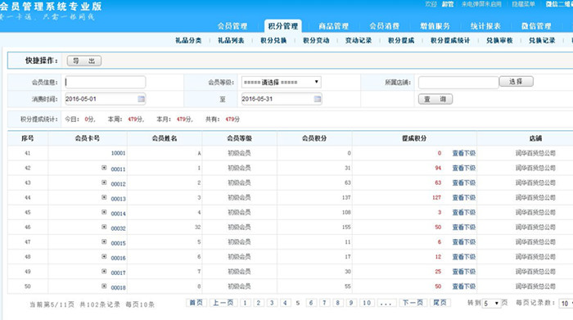
Task: Click the 选择 store select button
Action: [x=516, y=82]
